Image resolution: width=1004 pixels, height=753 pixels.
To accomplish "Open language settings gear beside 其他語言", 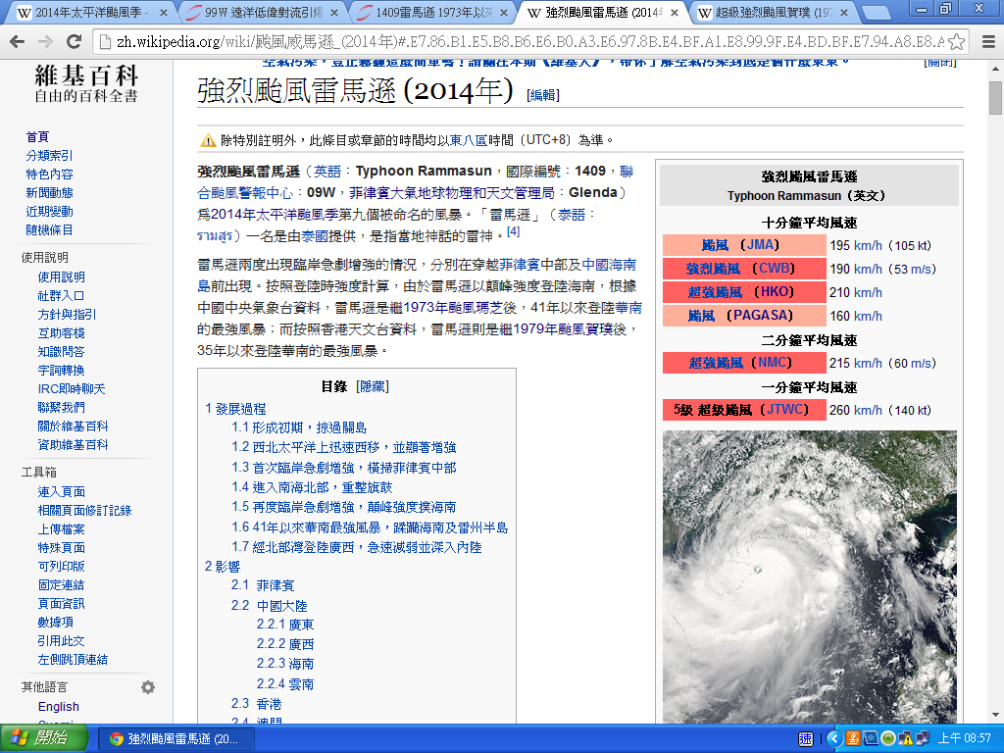I will coord(148,687).
